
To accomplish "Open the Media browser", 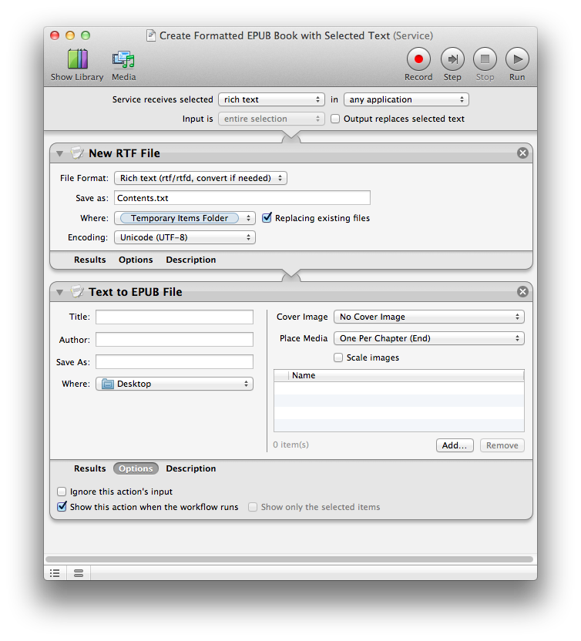I will click(123, 59).
